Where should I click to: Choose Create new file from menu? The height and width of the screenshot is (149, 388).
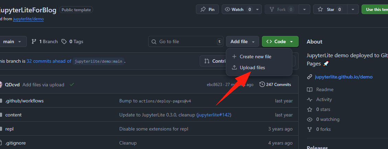pyautogui.click(x=259, y=57)
